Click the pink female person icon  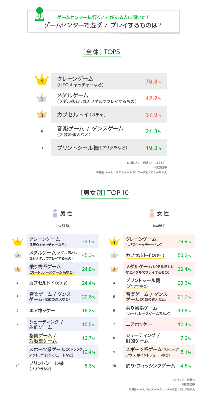[x=152, y=213]
